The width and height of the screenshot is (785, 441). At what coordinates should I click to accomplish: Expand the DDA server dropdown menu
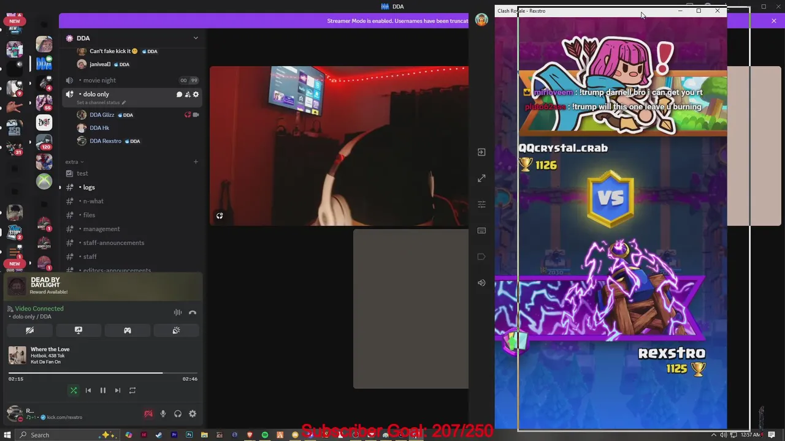pos(196,38)
